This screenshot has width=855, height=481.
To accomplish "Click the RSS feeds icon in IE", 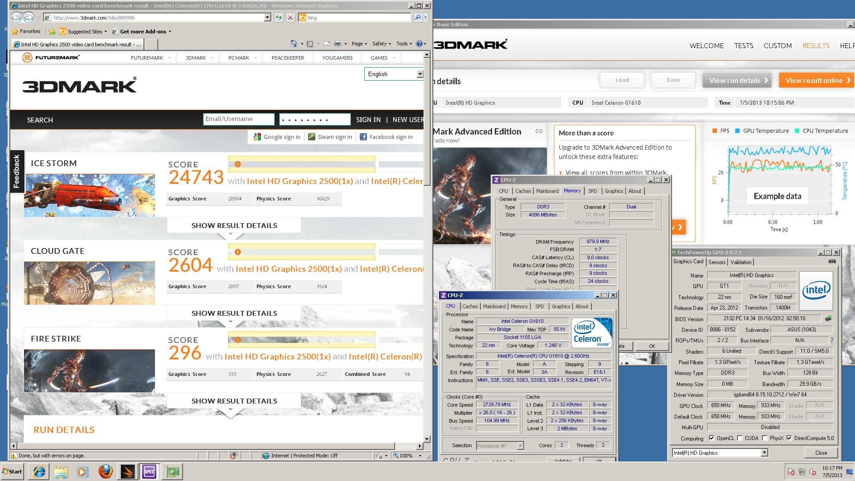I will tap(310, 44).
